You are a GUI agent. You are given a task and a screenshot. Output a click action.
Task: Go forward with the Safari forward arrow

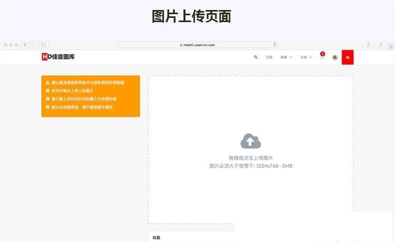click(32, 45)
